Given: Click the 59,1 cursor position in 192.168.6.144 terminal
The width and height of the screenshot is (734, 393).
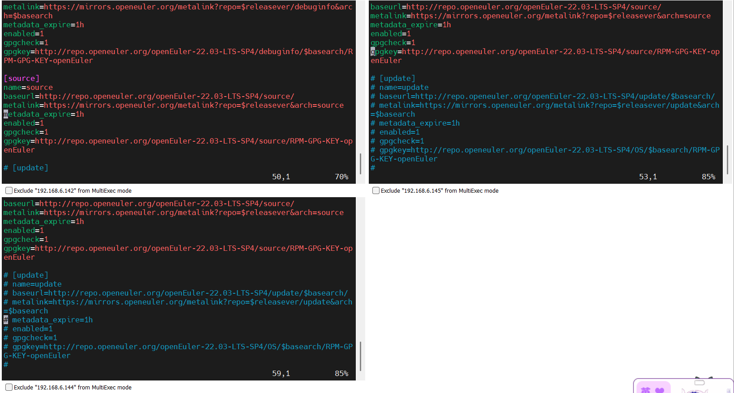Looking at the screenshot, I should [281, 374].
